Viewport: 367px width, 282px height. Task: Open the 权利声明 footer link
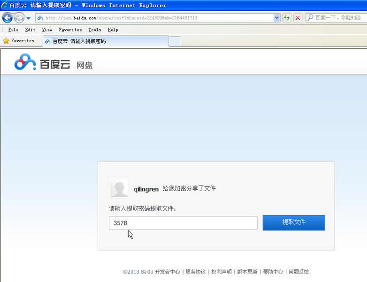pyautogui.click(x=222, y=272)
